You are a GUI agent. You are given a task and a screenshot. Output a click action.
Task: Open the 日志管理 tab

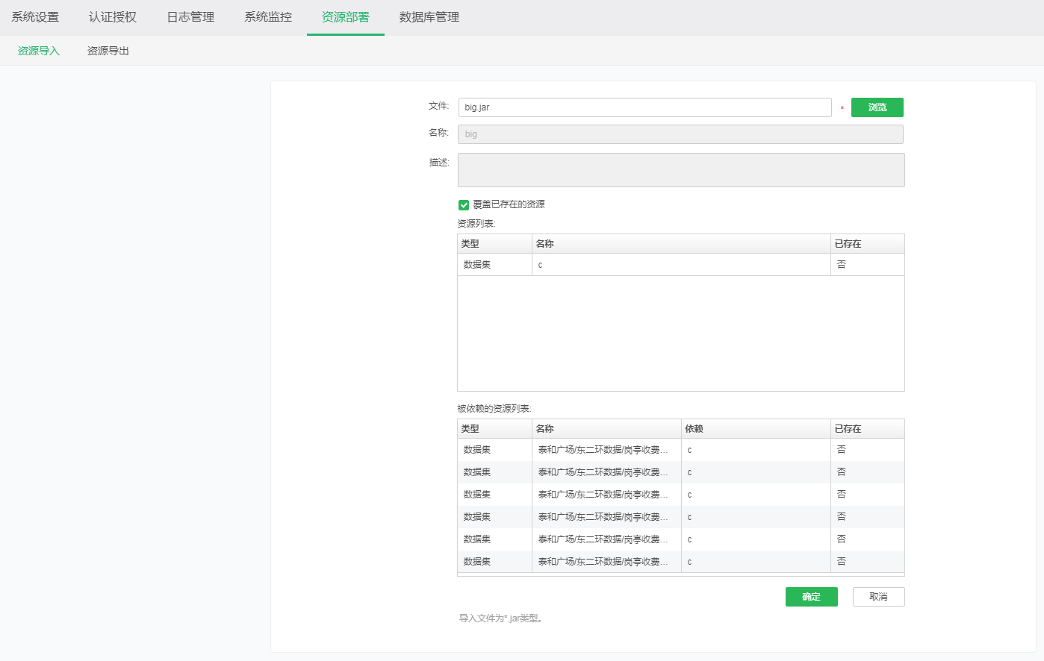(x=190, y=17)
